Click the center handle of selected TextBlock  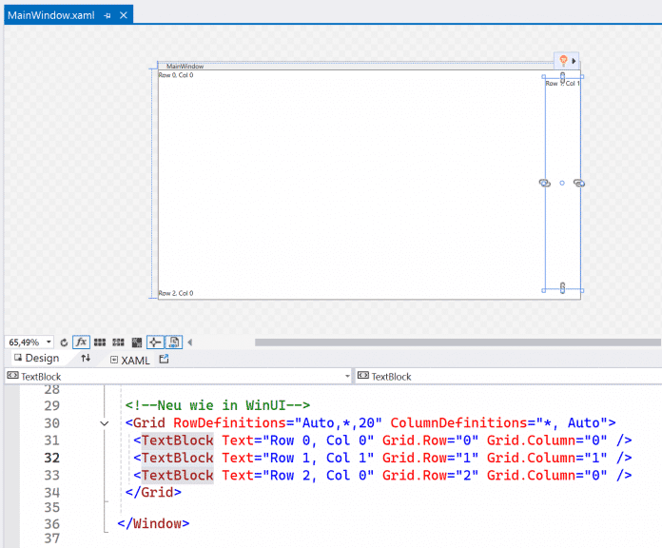tap(562, 183)
